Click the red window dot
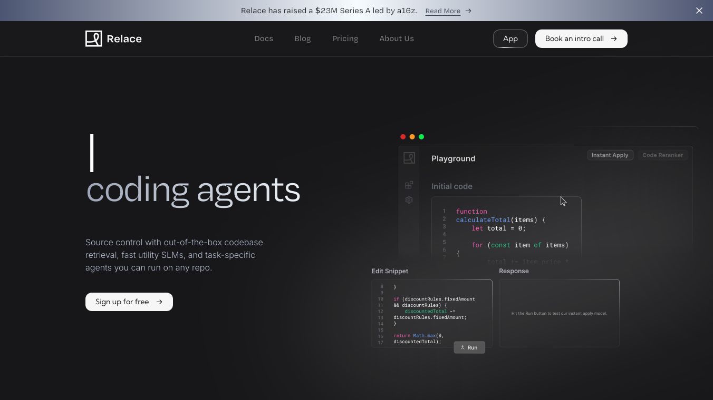Screen dimensions: 713x400 pos(403,137)
